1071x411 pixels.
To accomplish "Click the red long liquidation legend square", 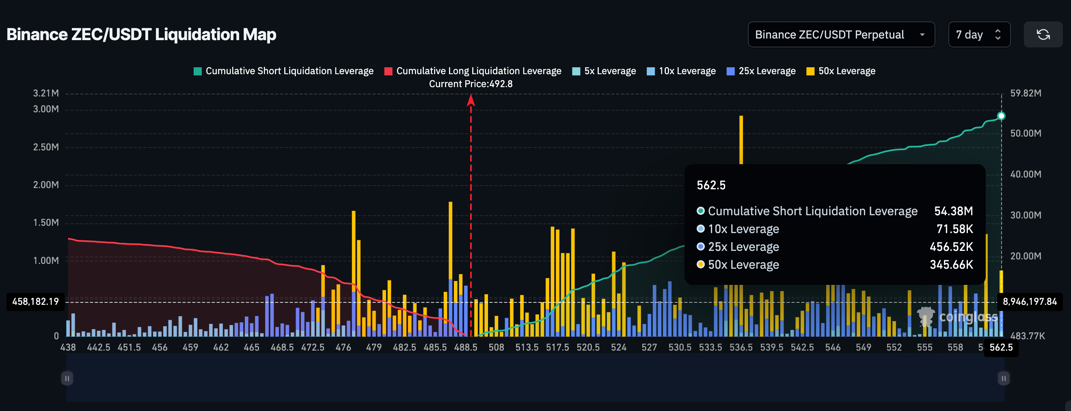I will tap(388, 71).
